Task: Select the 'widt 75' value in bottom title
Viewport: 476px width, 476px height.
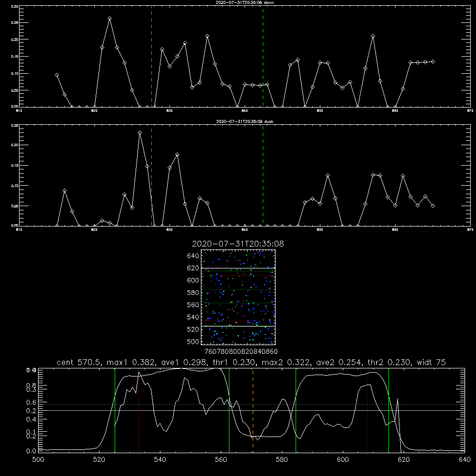Action: click(x=431, y=362)
